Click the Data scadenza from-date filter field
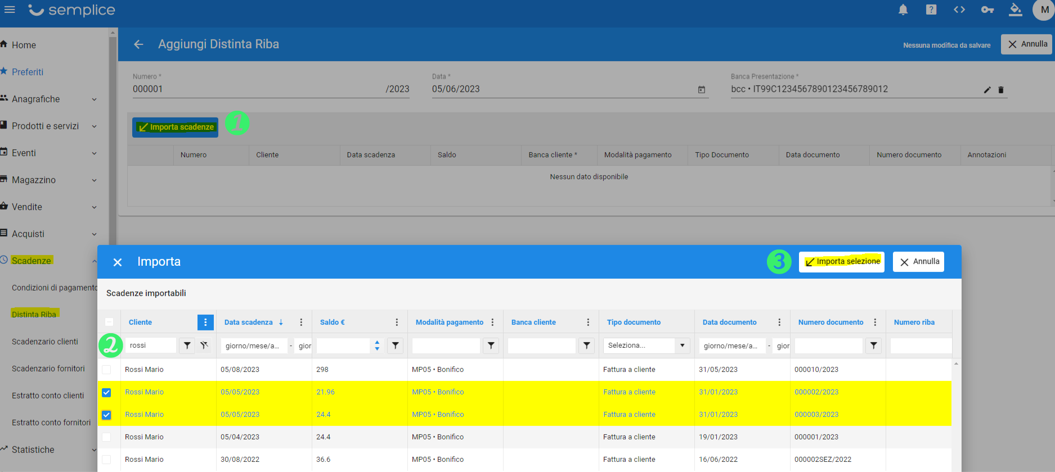 click(x=254, y=346)
